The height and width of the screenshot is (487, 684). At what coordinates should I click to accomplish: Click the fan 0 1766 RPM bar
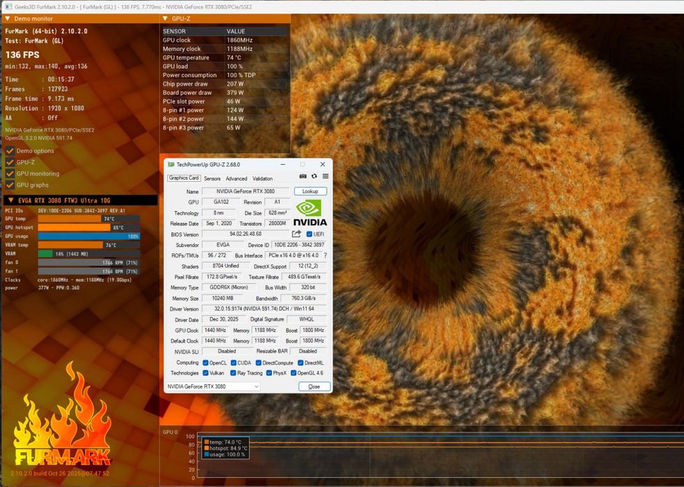(89, 262)
